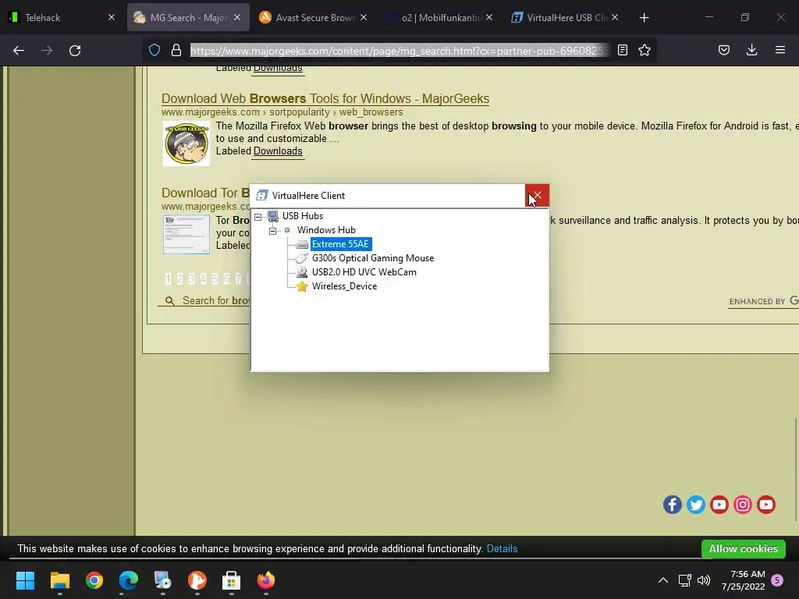Viewport: 799px width, 599px height.
Task: Open tracking protection shield icon
Action: pyautogui.click(x=154, y=51)
